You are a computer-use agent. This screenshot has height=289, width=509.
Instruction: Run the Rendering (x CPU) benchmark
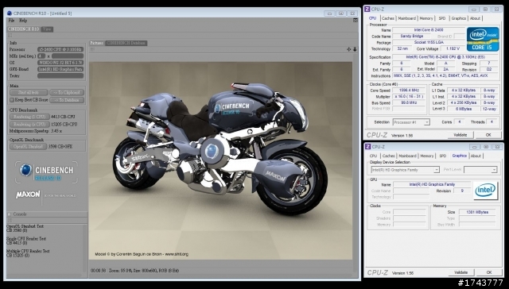point(29,125)
